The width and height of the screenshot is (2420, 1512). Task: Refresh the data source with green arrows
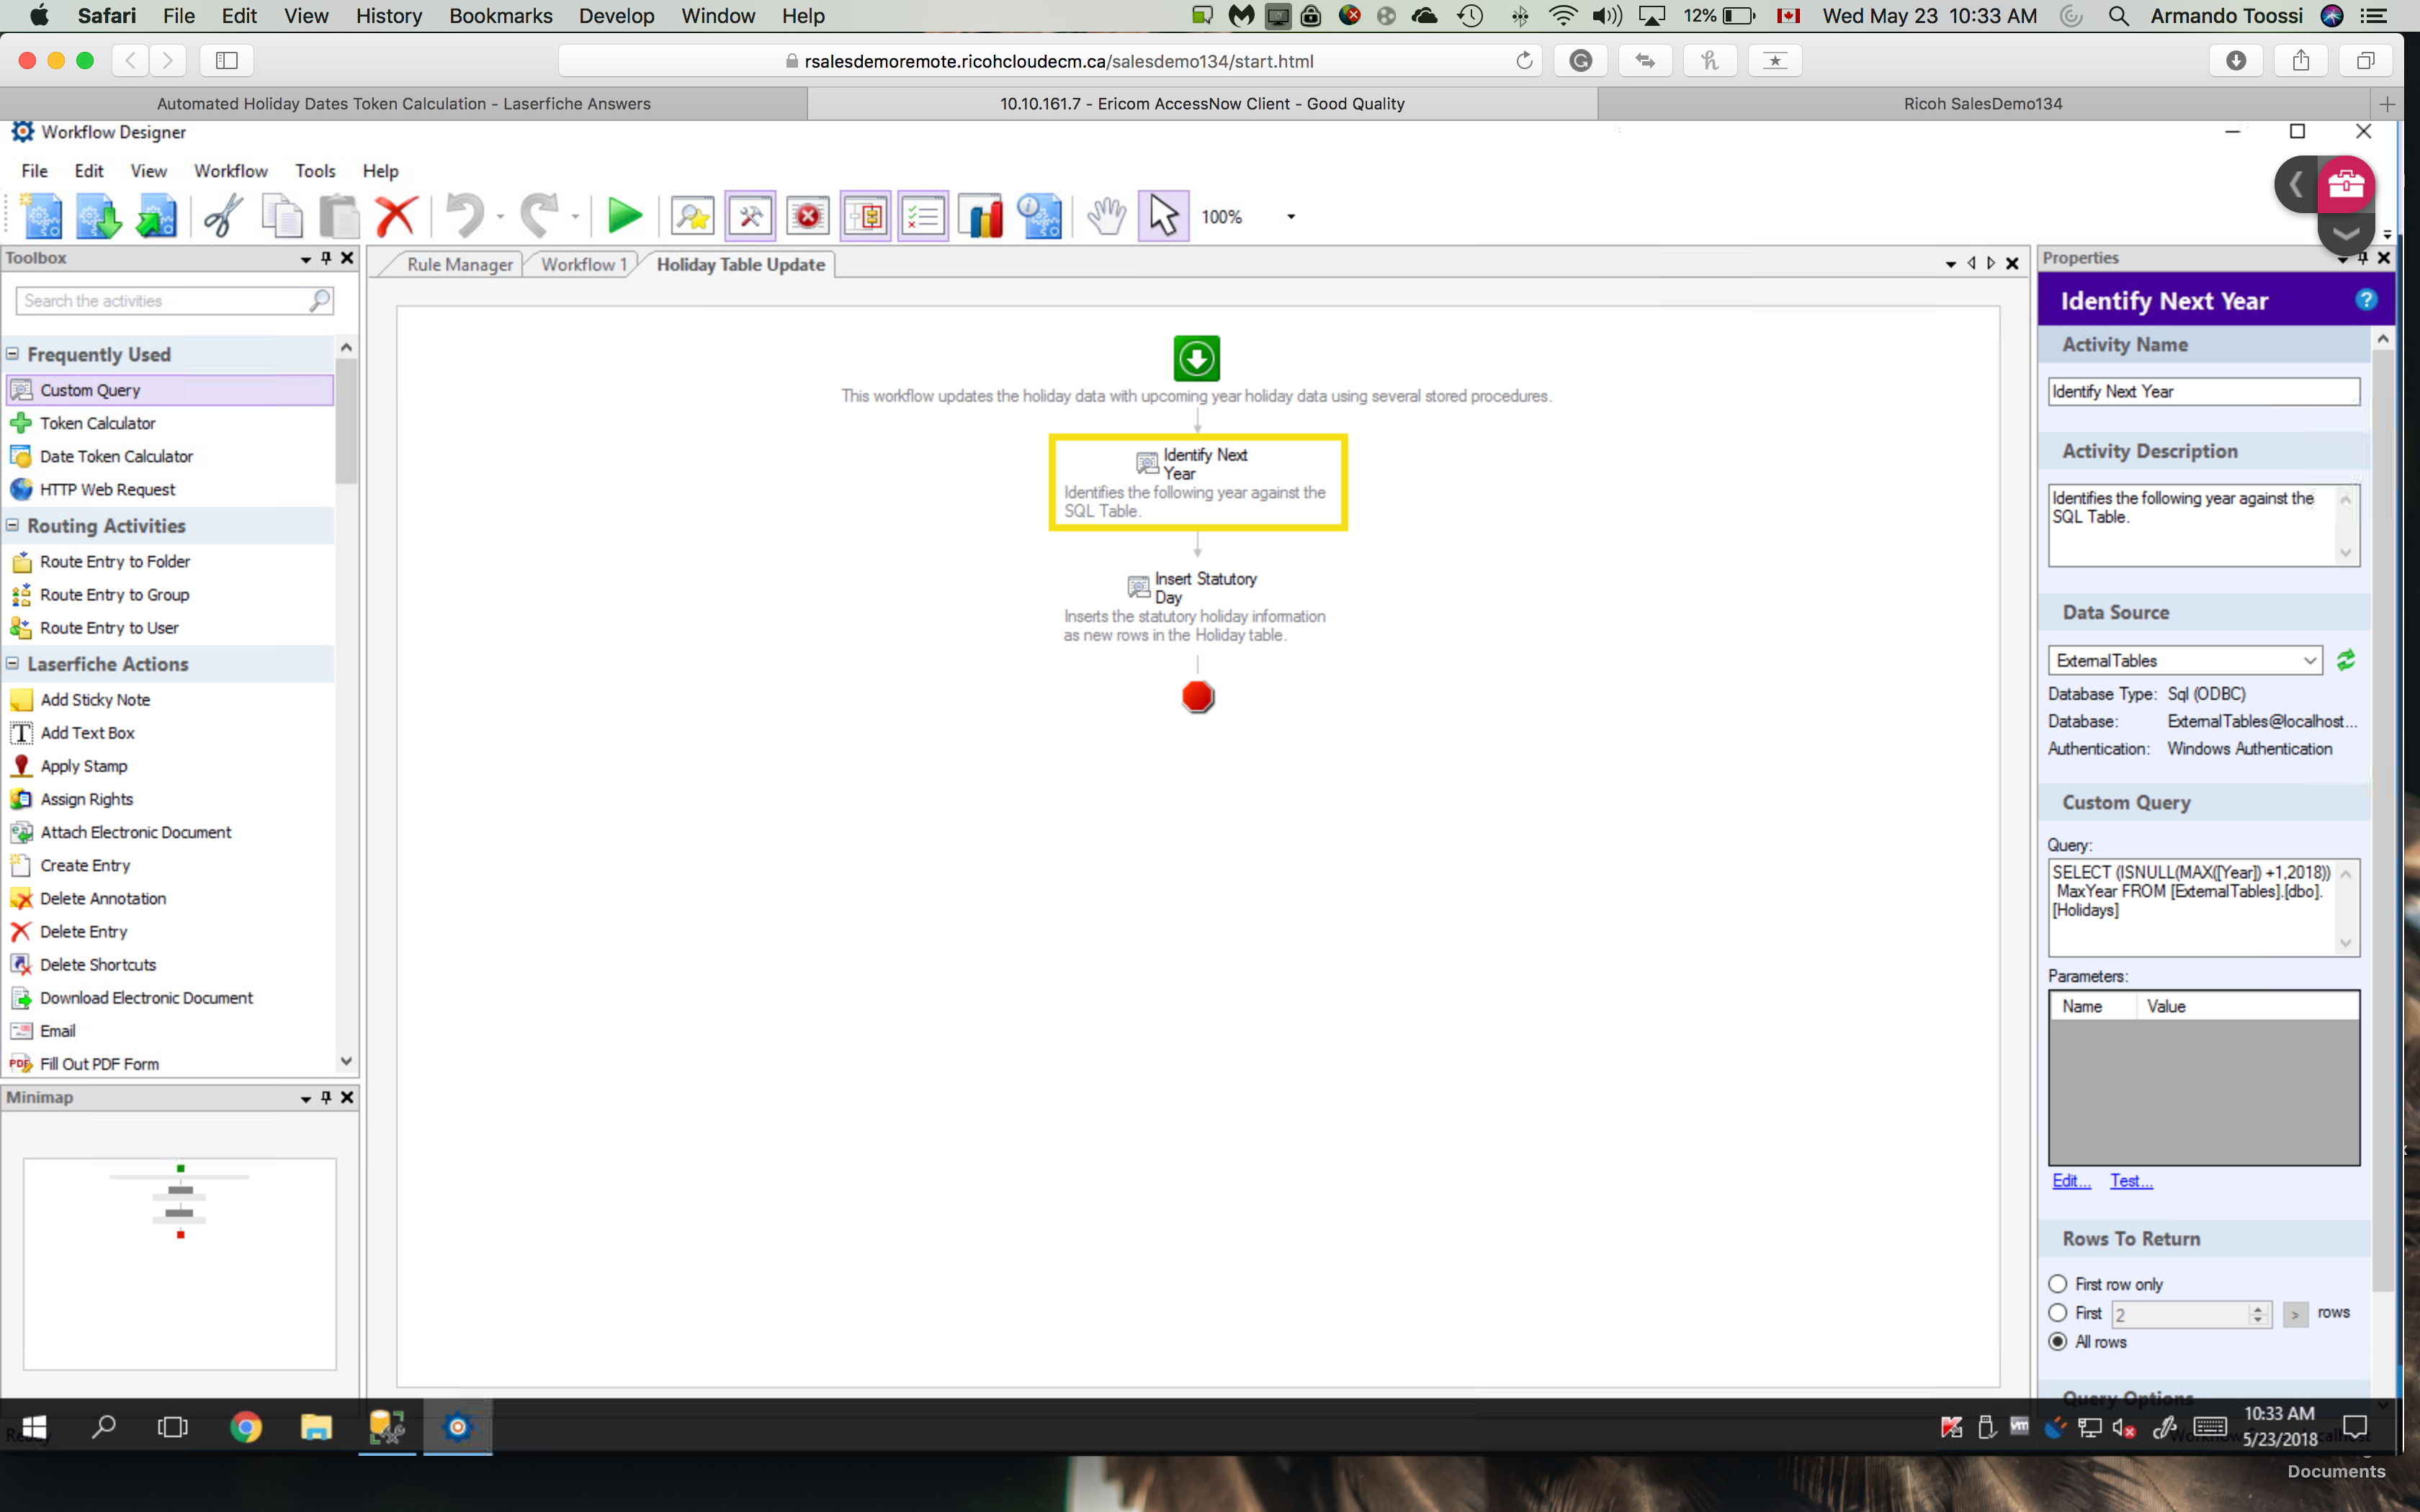tap(2345, 660)
